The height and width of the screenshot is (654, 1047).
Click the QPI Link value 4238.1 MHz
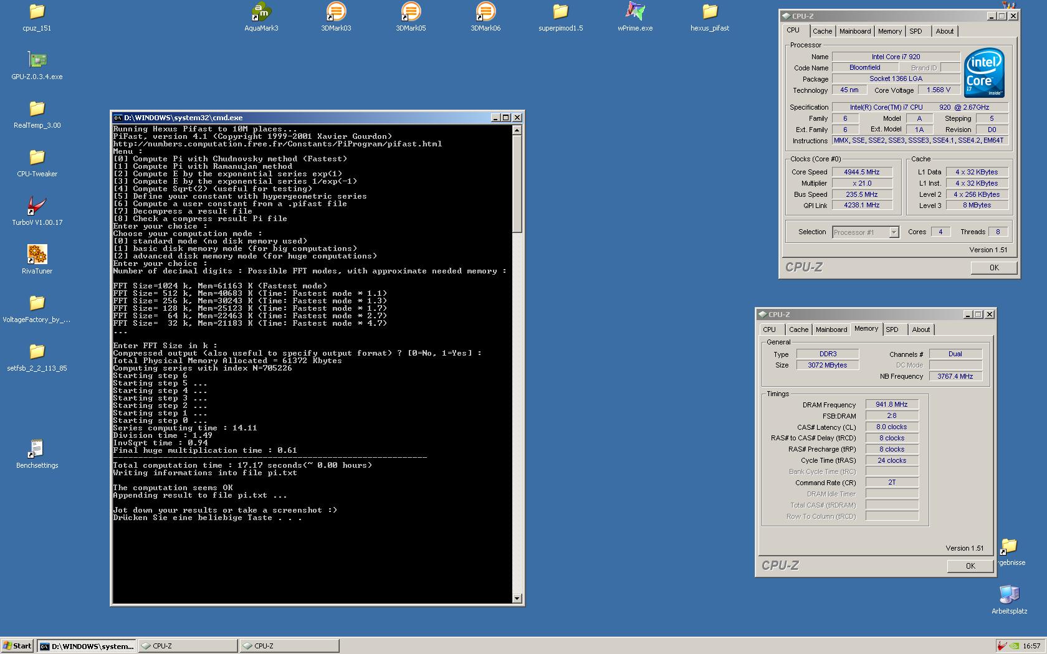[x=862, y=205]
